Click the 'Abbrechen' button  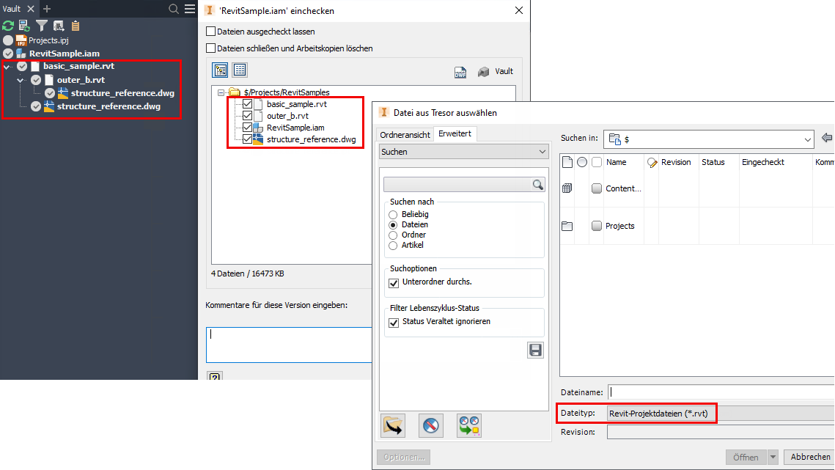(x=810, y=457)
